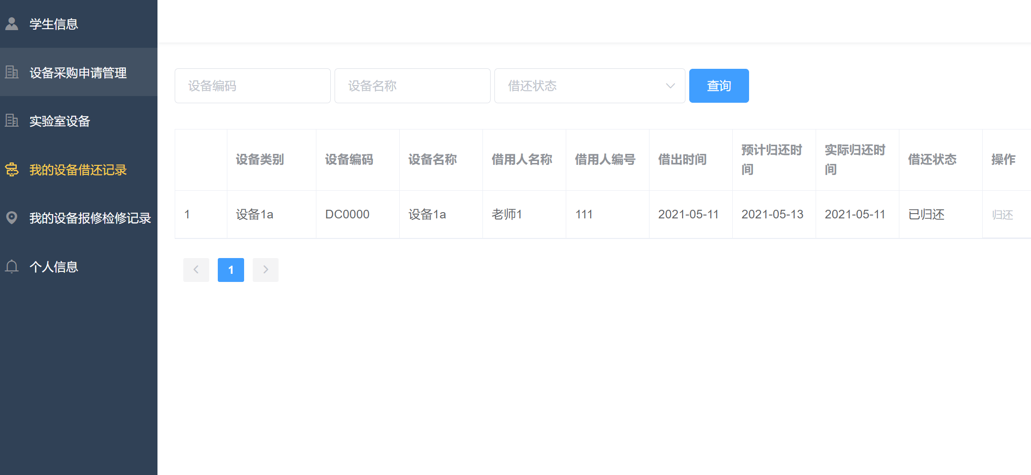Click the 设备编码 input field
Image resolution: width=1031 pixels, height=475 pixels.
click(252, 86)
